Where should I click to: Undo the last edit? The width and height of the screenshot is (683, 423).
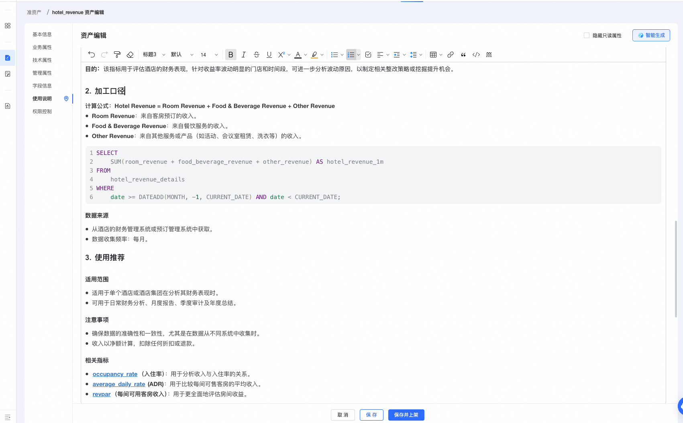92,55
